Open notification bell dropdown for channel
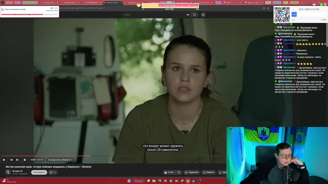 click(x=53, y=172)
